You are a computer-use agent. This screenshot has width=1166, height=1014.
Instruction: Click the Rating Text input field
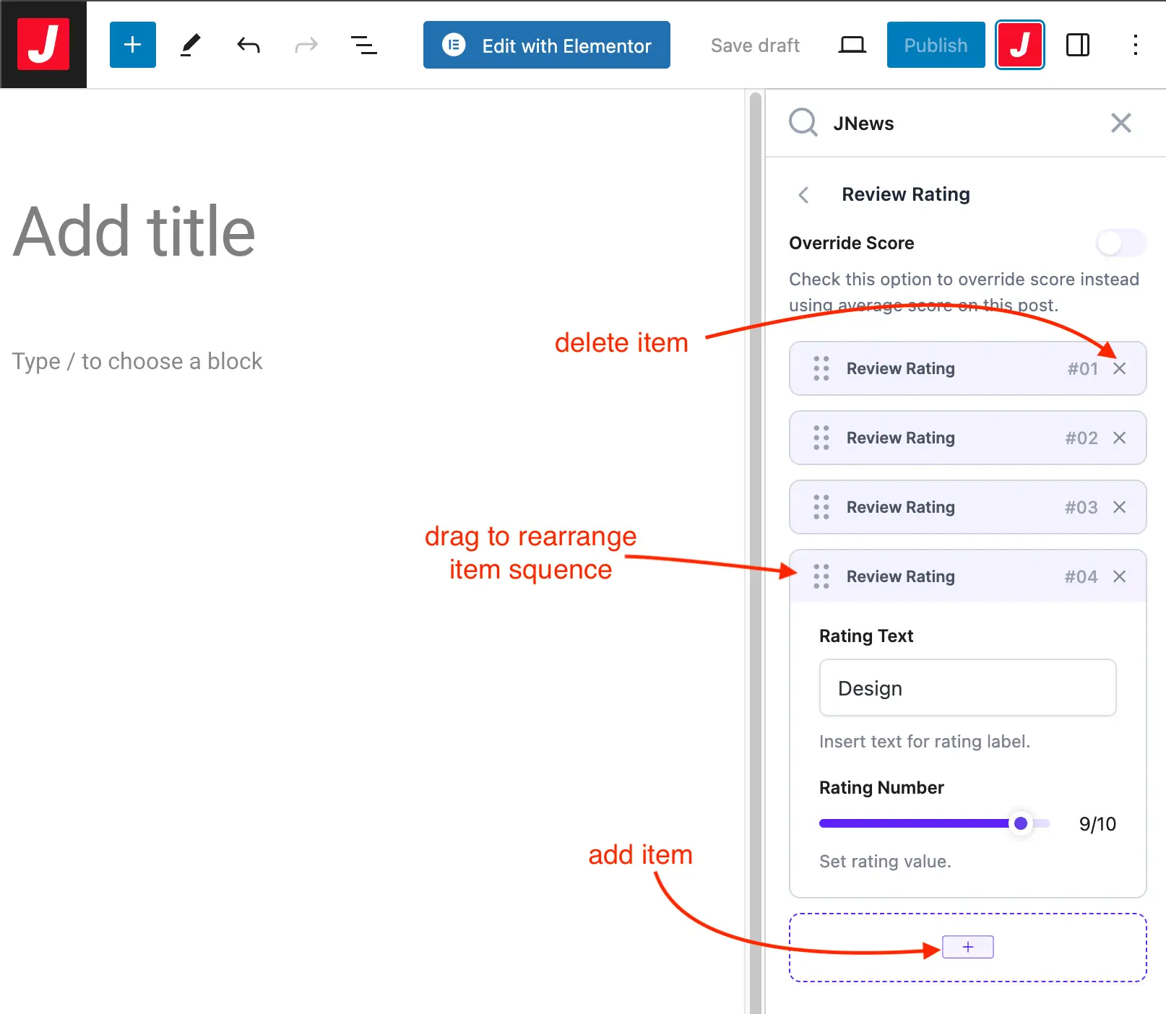click(x=967, y=688)
